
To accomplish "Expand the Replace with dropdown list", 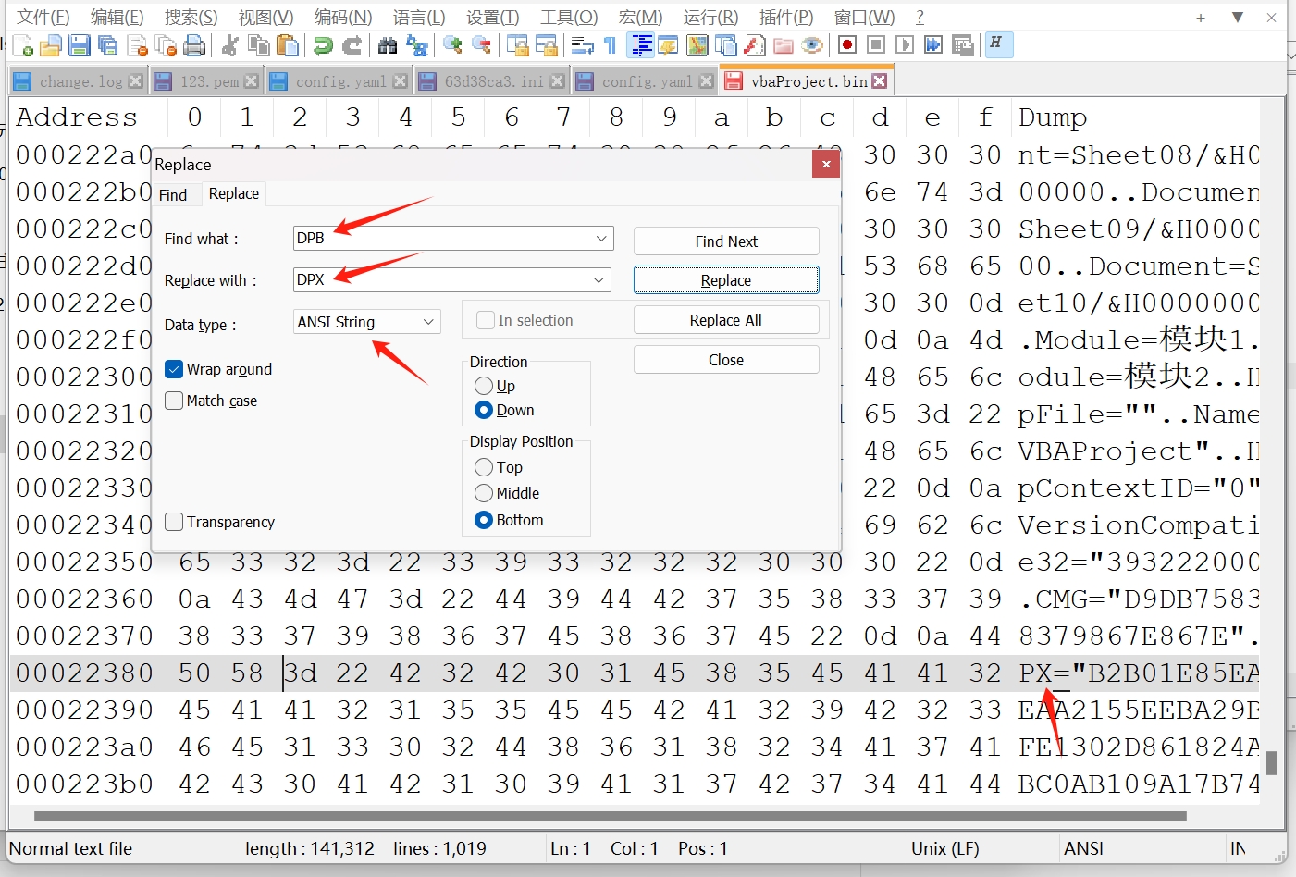I will click(599, 279).
